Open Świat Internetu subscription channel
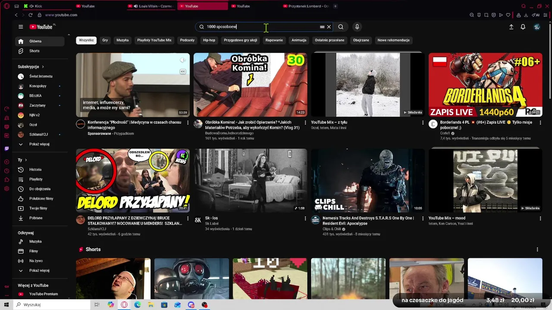Screen dimensions: 552x310 pyautogui.click(x=41, y=76)
